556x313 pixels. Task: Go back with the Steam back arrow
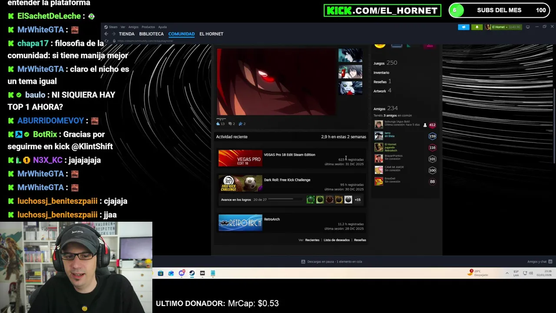[x=106, y=34]
